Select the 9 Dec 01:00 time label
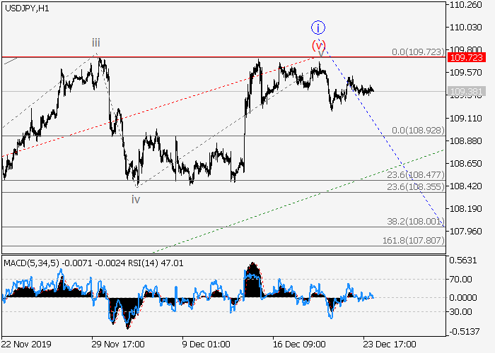 point(205,345)
